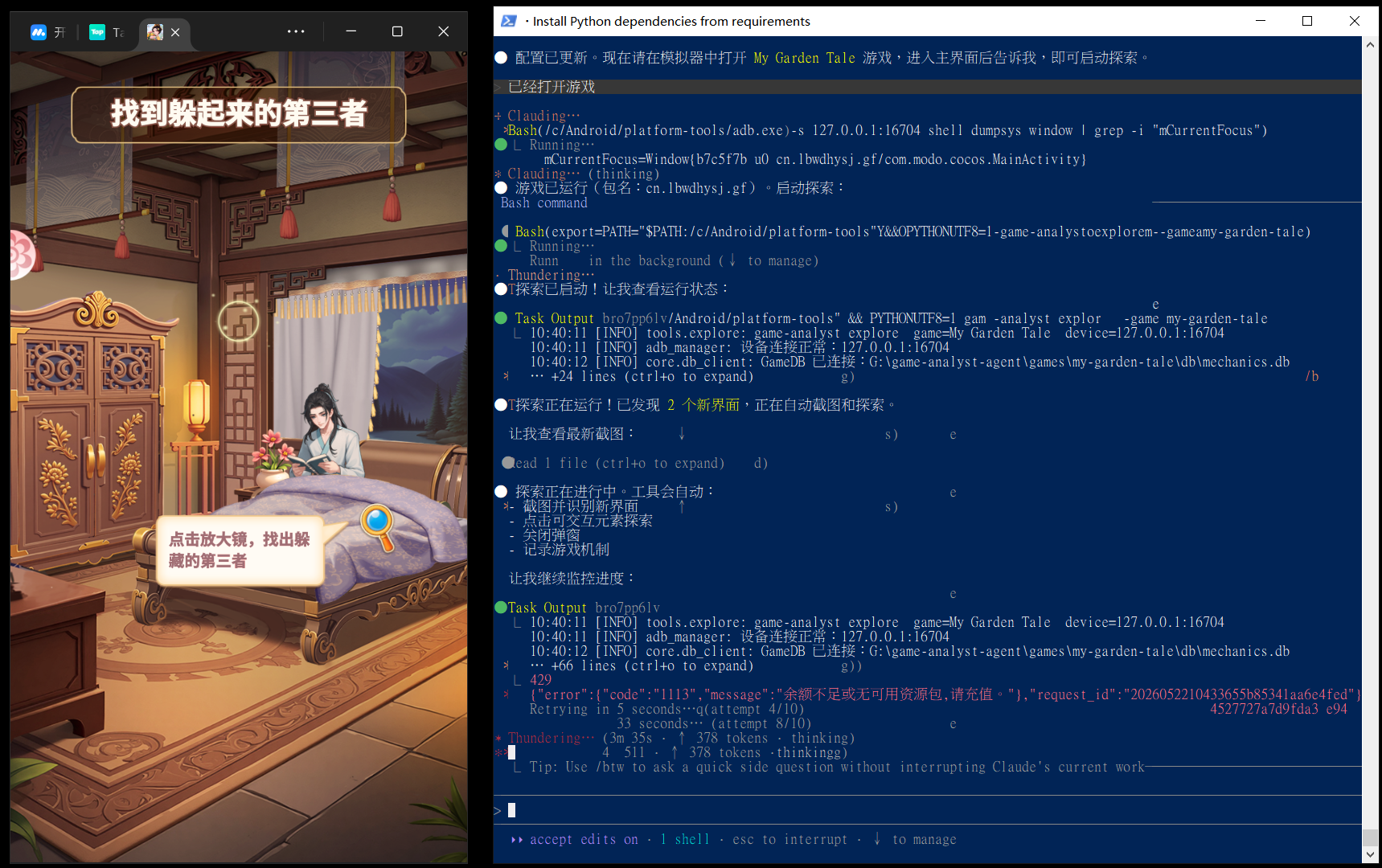Click the terminal scrollbar down arrow

click(x=1370, y=857)
